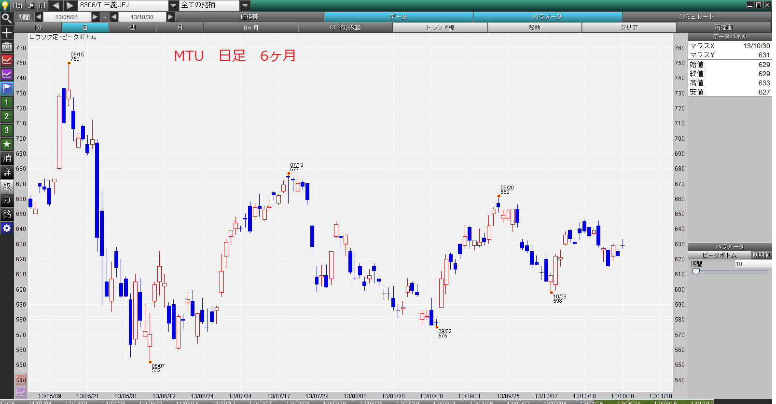This screenshot has width=776, height=404.
Task: Open the 全ての銘柄 dropdown arrow
Action: [x=245, y=5]
